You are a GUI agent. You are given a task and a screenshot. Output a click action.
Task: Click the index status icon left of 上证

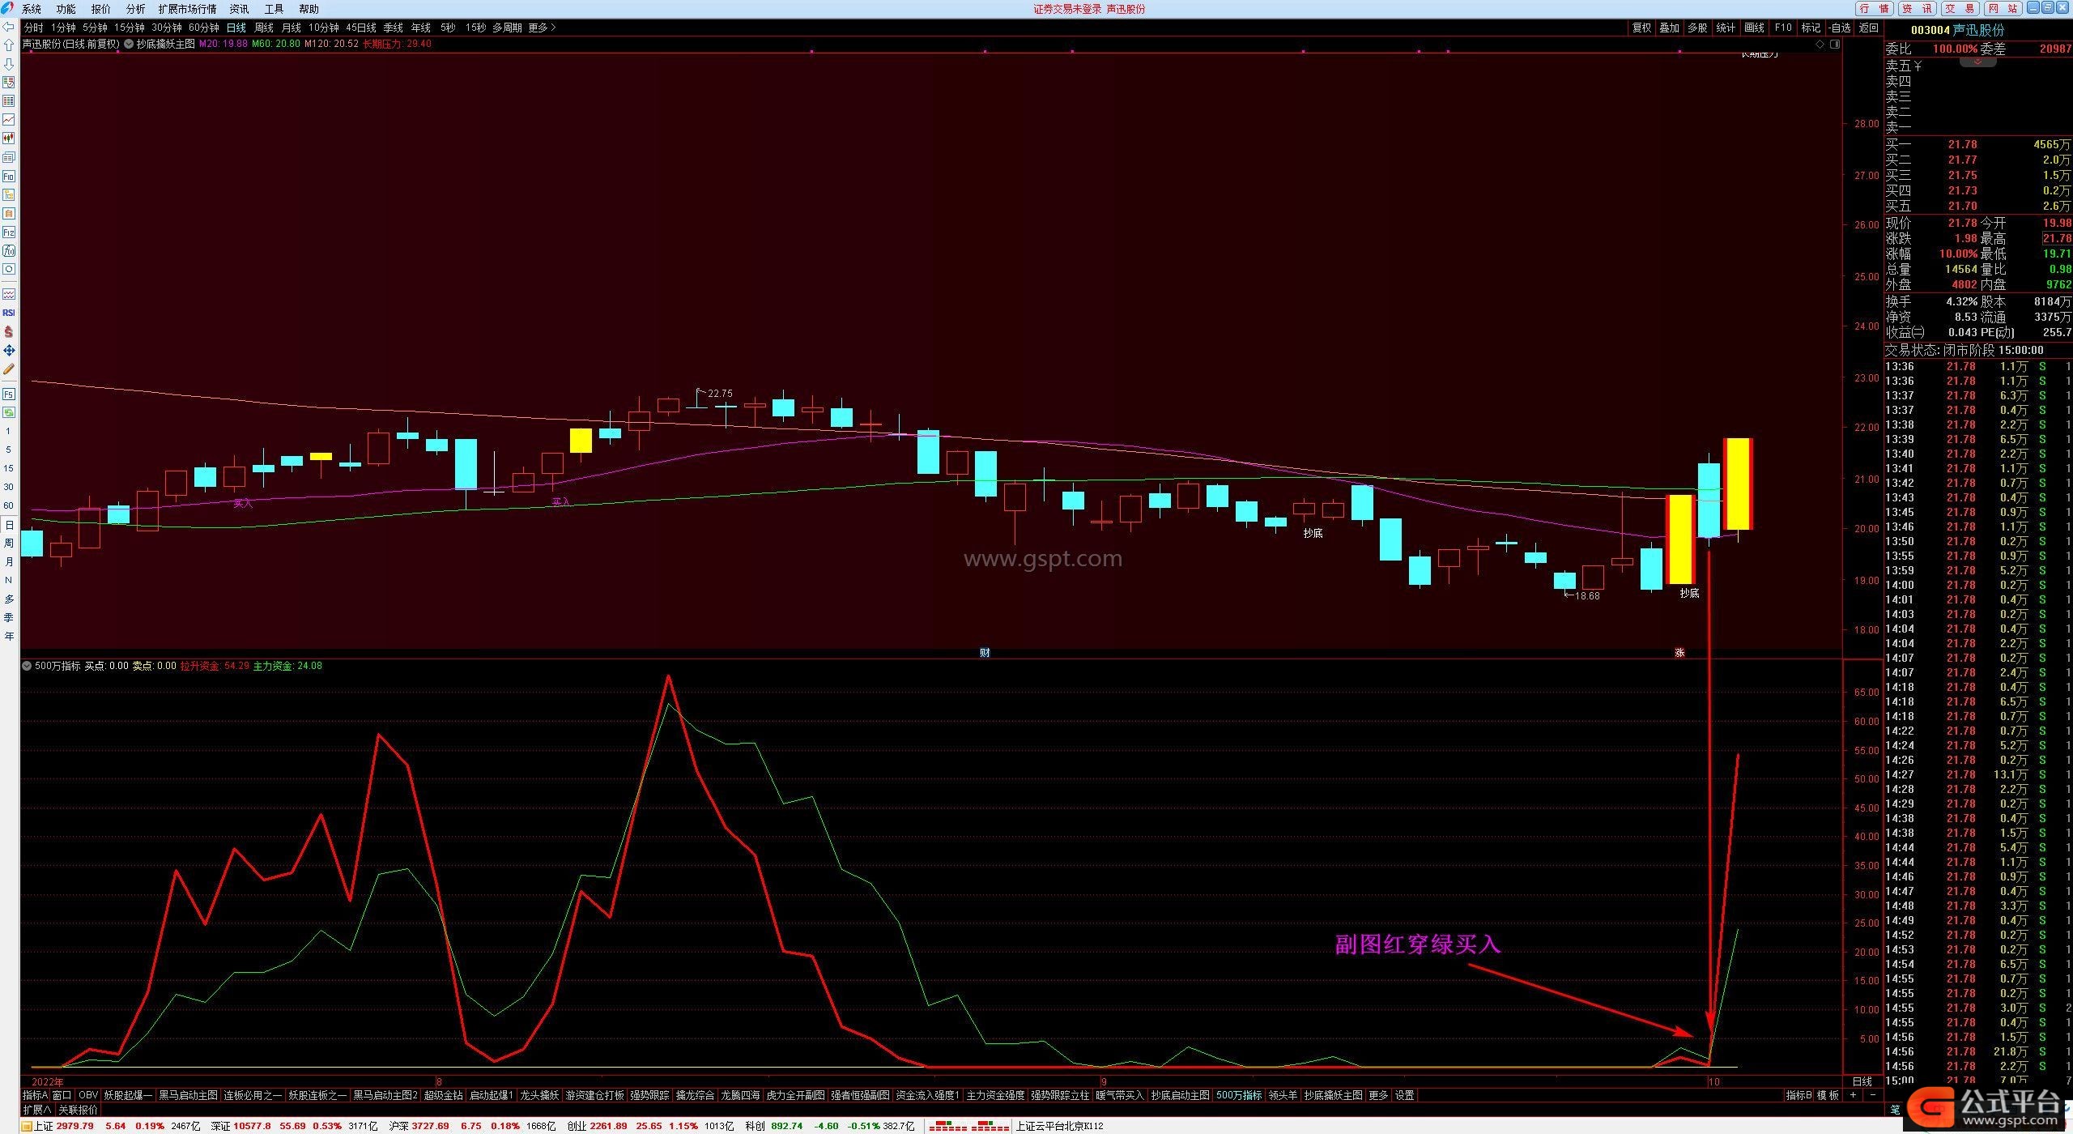click(x=27, y=1126)
